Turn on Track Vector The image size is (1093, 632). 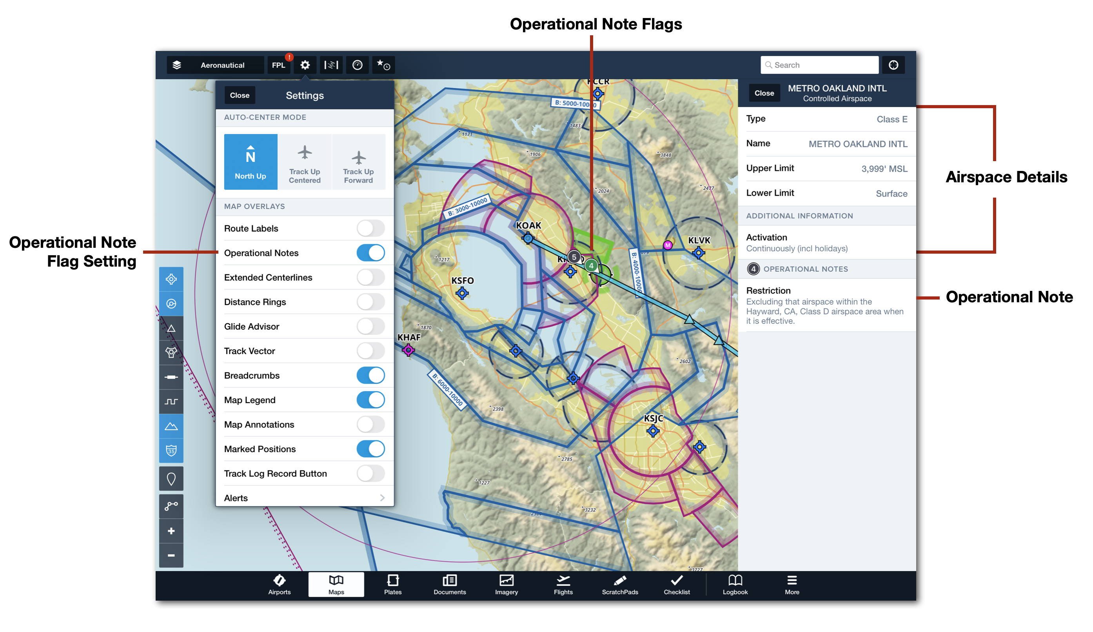click(370, 351)
